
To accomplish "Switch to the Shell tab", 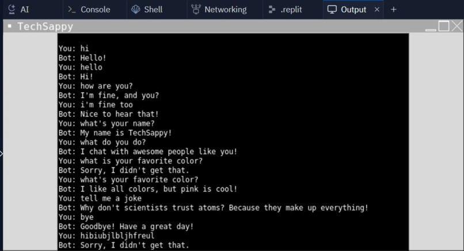I will 147,9.
